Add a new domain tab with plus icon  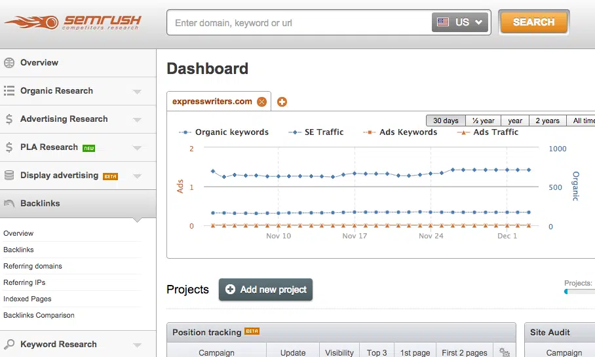282,102
